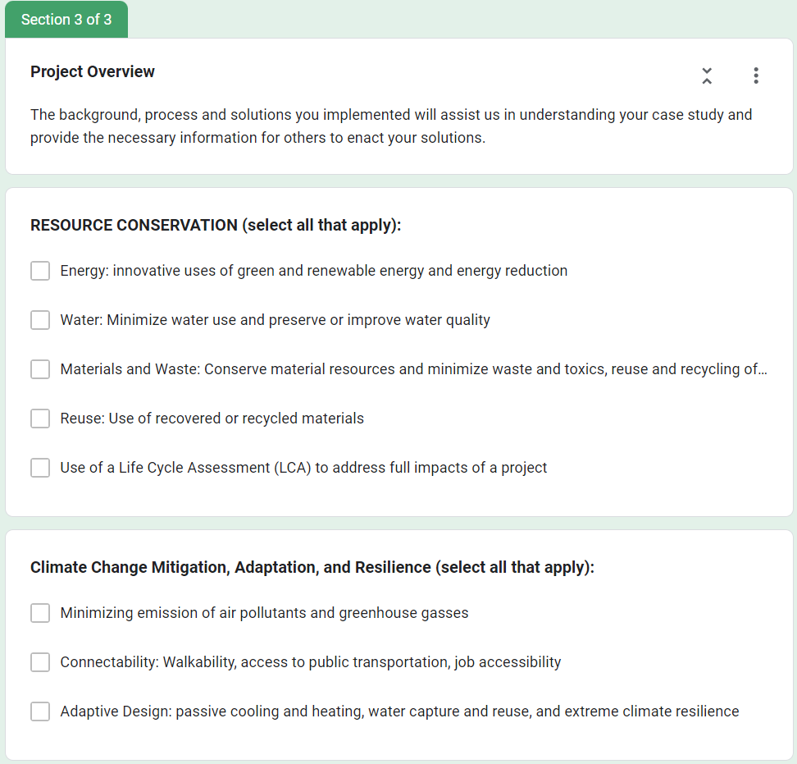Click the truncated Materials and Waste label text
The height and width of the screenshot is (764, 797).
pos(413,369)
